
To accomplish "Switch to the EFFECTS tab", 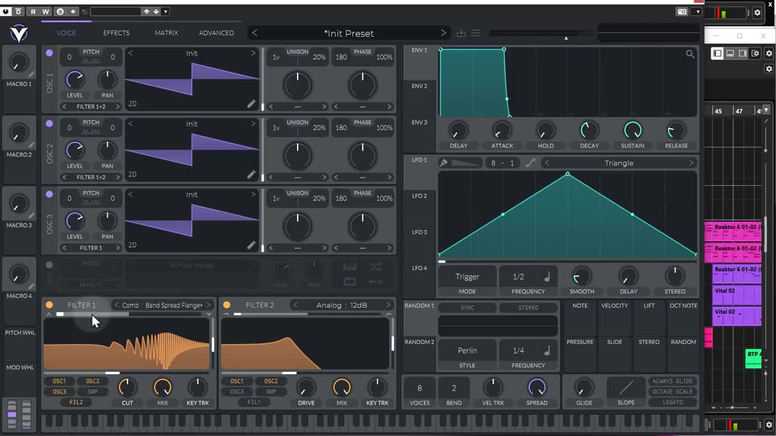I will click(x=116, y=33).
